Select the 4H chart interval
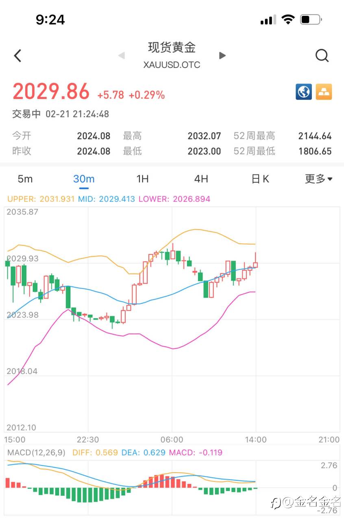 pos(201,179)
